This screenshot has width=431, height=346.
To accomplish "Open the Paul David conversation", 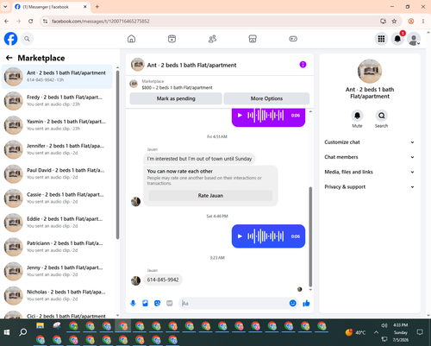I will [x=57, y=173].
